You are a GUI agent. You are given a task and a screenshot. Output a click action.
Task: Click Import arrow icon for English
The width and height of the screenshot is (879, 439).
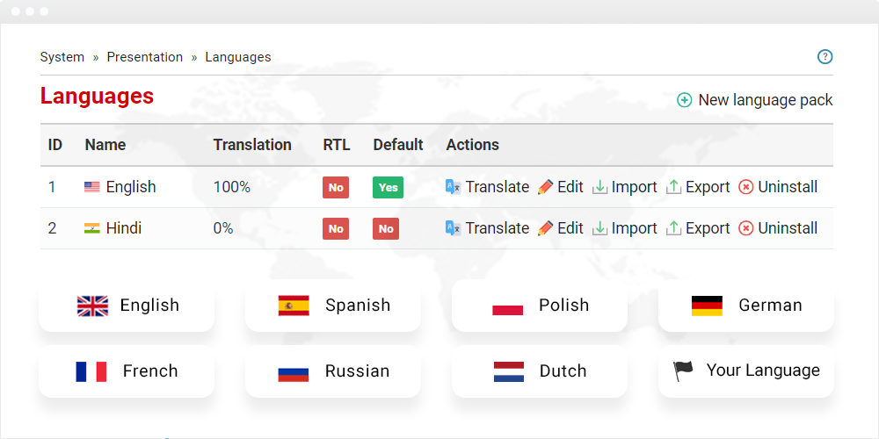pyautogui.click(x=599, y=187)
